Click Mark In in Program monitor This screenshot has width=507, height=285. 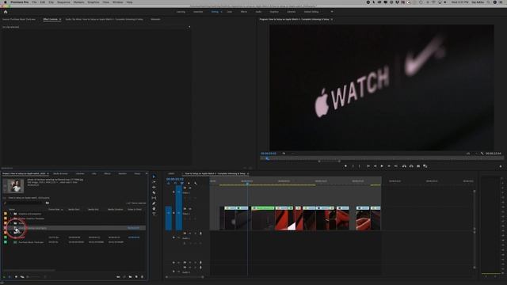pos(353,166)
